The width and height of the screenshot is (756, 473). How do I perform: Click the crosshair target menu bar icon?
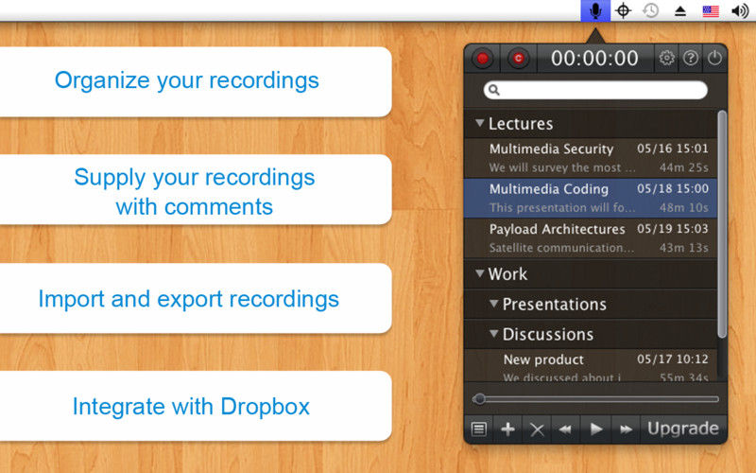[623, 10]
